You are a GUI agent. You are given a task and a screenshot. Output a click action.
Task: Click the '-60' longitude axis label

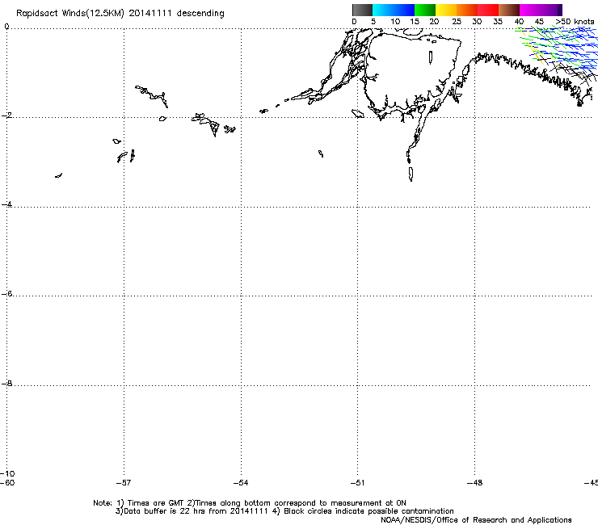tap(7, 483)
